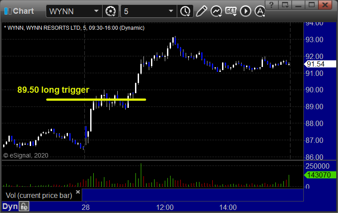Click the 12:00 time axis label
This screenshot has height=213, width=338.
pos(165,207)
